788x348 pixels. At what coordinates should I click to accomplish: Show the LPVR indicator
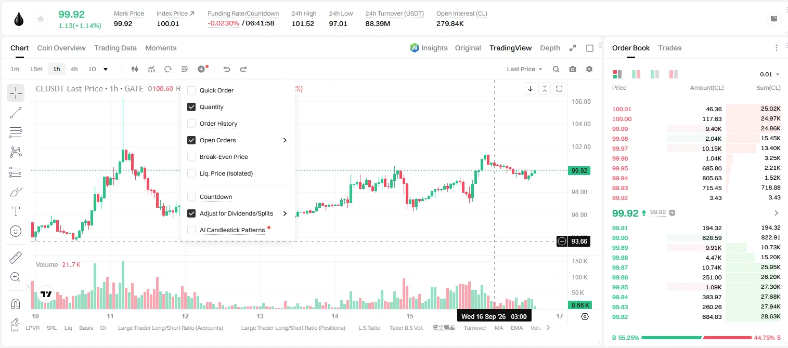click(x=32, y=328)
